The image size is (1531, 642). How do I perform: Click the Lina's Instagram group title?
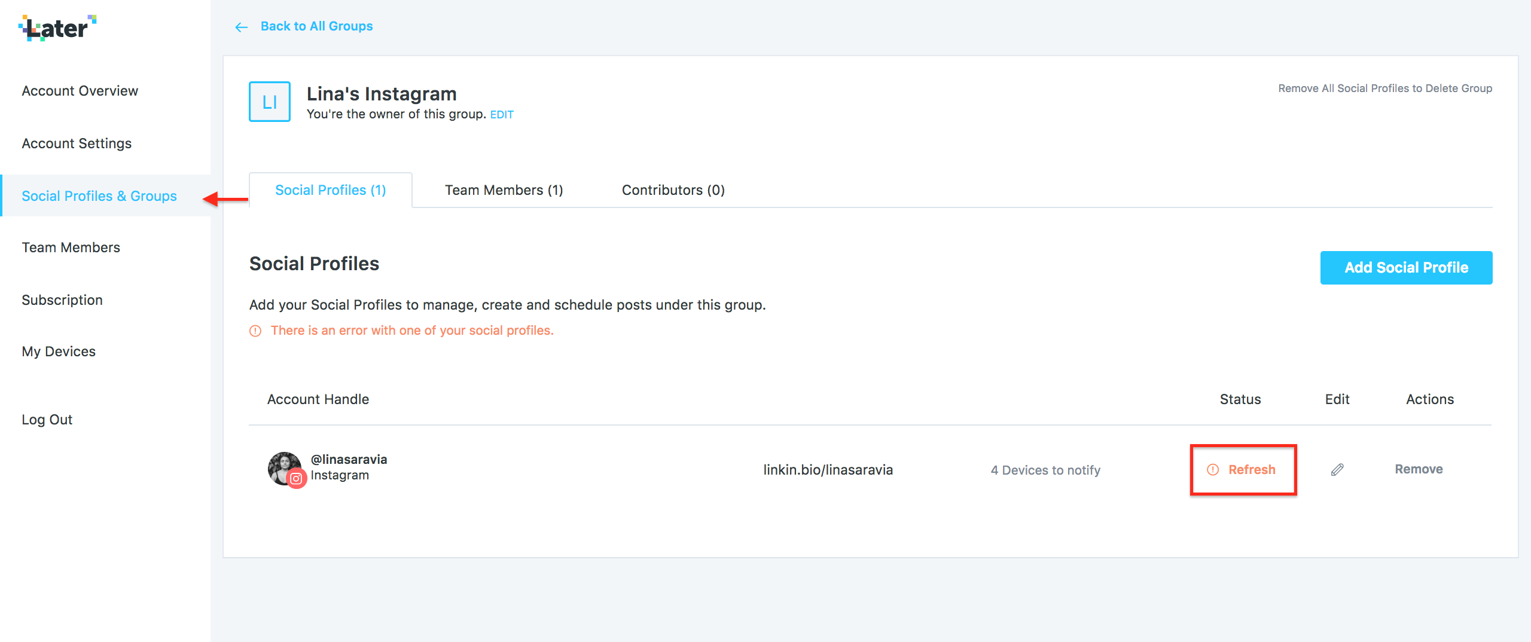click(382, 94)
